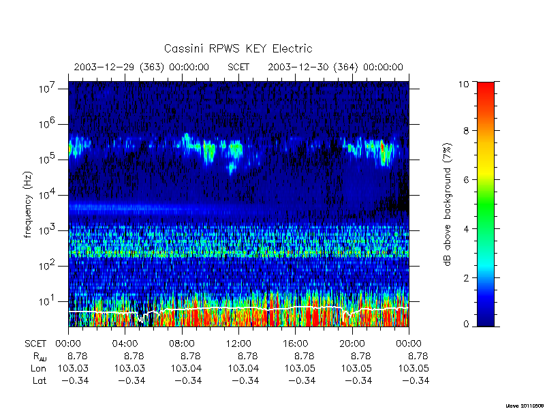Click the dB above background (7%) label

pos(448,204)
